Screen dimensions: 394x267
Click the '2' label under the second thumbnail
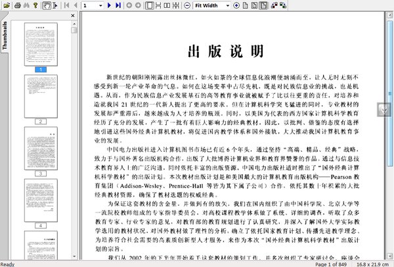tap(41, 122)
